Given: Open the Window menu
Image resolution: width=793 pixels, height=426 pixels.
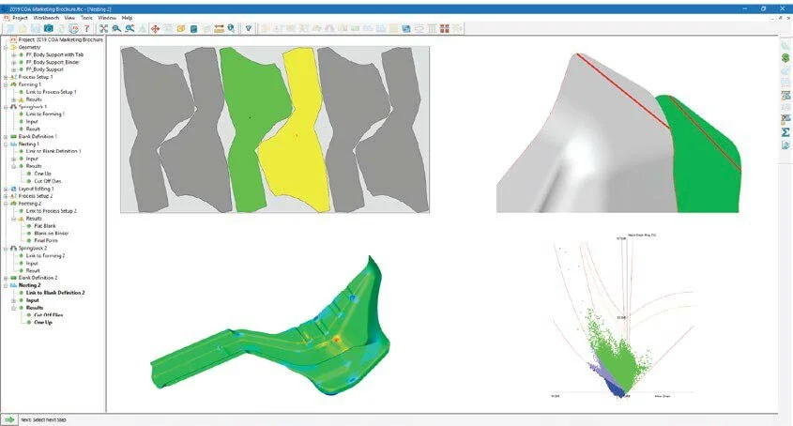Looking at the screenshot, I should (x=107, y=18).
